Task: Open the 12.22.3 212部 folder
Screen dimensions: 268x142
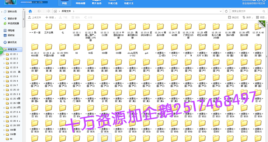Action: pyautogui.click(x=105, y=30)
